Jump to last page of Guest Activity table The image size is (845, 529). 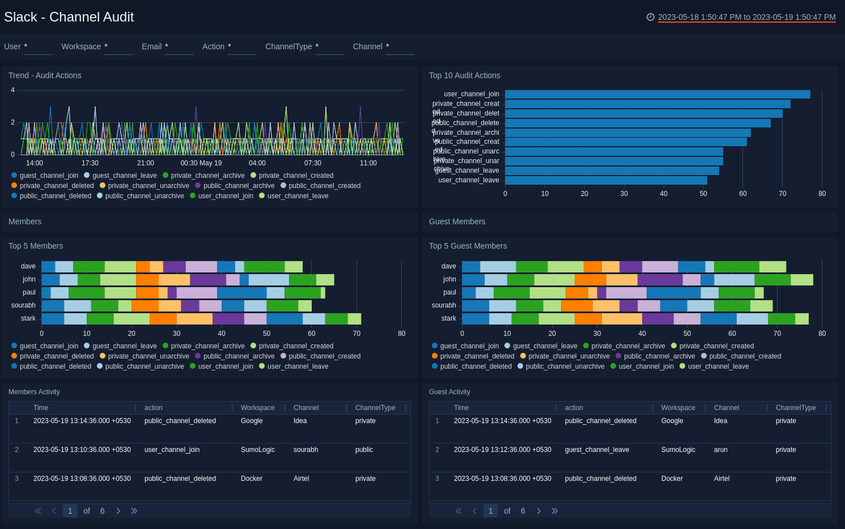click(x=554, y=510)
